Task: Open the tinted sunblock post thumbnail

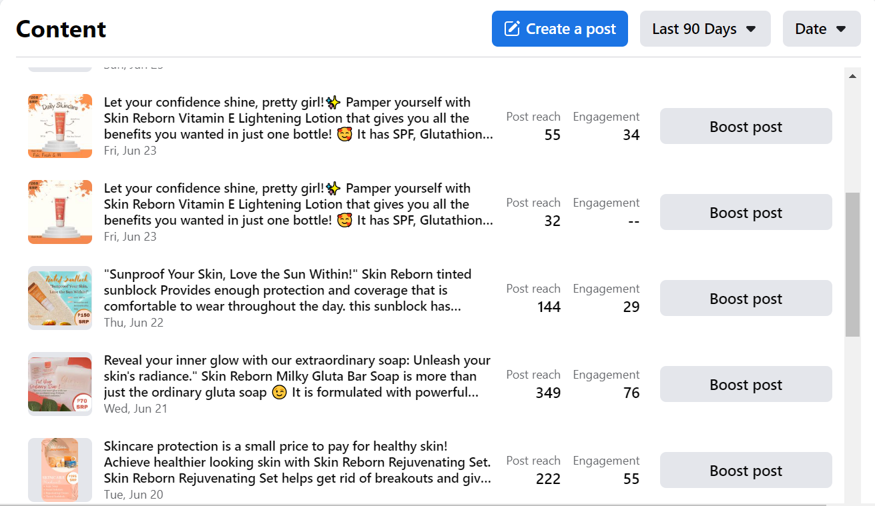Action: [60, 298]
